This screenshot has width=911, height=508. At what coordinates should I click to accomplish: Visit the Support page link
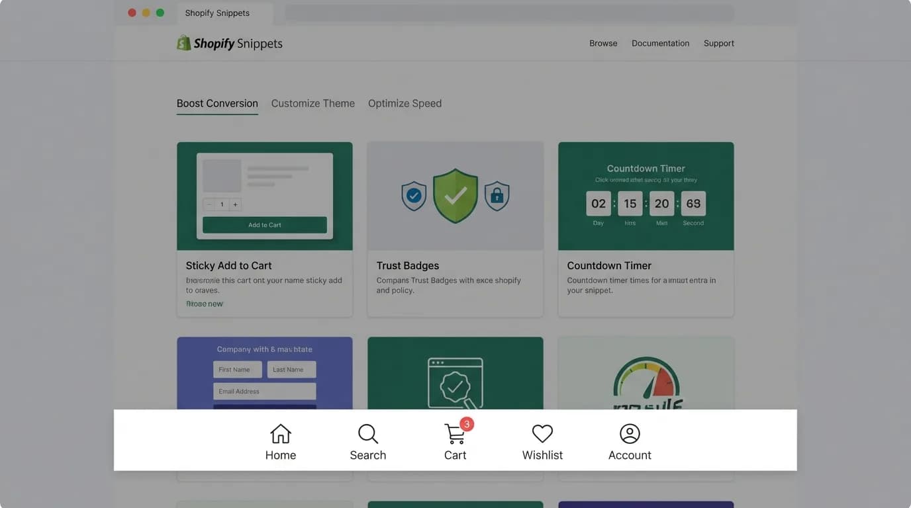(719, 44)
